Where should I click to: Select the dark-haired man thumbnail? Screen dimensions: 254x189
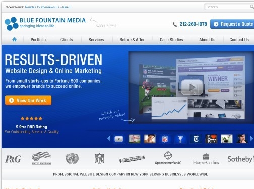point(242,139)
